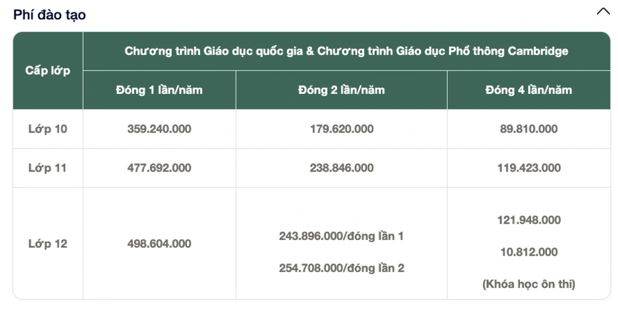Select the Đóng 1 lần/năm column header
The width and height of the screenshot is (618, 320).
(159, 90)
